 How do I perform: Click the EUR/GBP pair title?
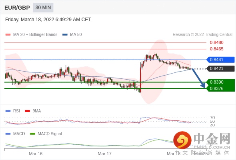tap(17, 8)
